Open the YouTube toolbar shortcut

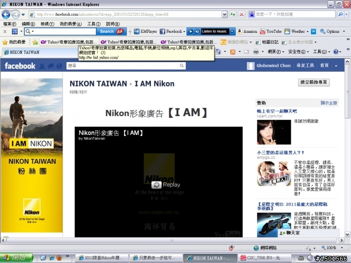click(x=270, y=32)
